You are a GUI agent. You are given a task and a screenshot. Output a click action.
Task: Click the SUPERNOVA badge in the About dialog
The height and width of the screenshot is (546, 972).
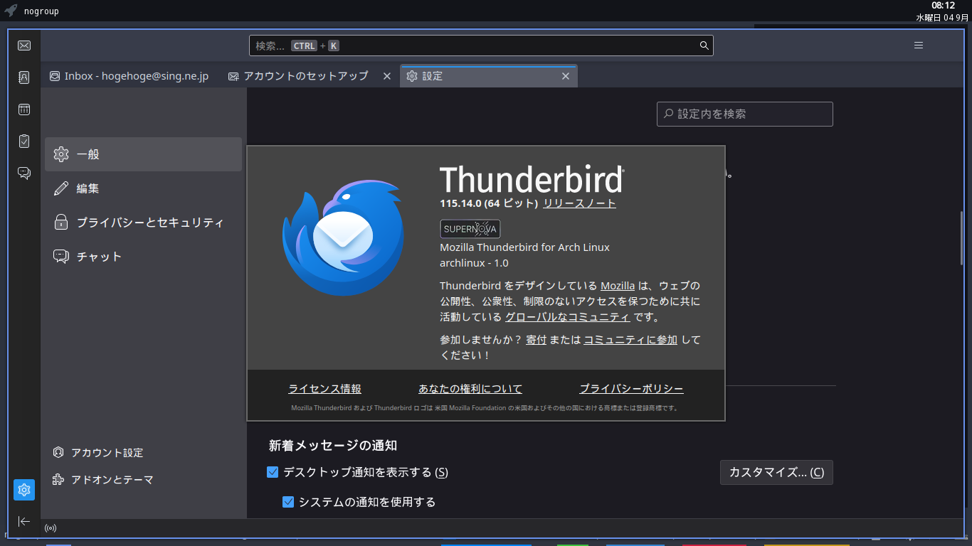click(470, 229)
